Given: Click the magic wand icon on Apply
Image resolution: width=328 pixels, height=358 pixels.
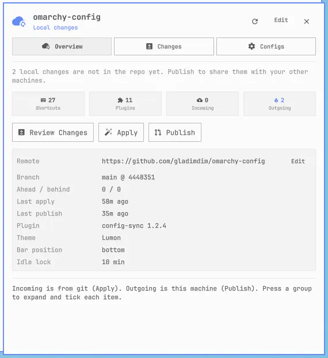Looking at the screenshot, I should click(x=108, y=132).
